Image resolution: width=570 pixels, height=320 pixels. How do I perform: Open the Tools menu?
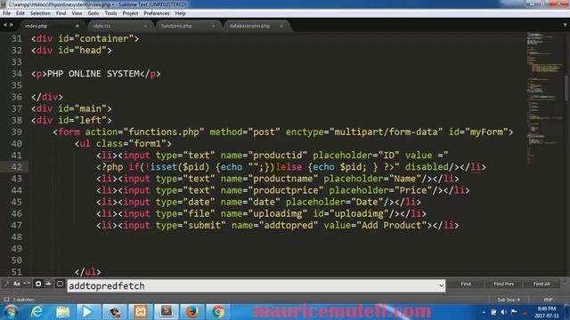[x=110, y=13]
